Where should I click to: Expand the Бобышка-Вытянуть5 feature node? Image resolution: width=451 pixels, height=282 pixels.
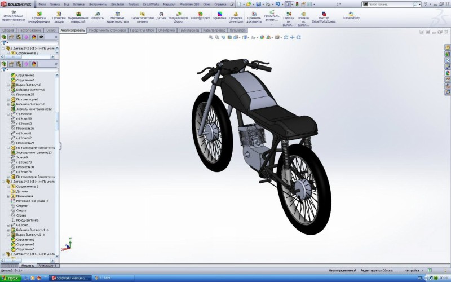8,90
